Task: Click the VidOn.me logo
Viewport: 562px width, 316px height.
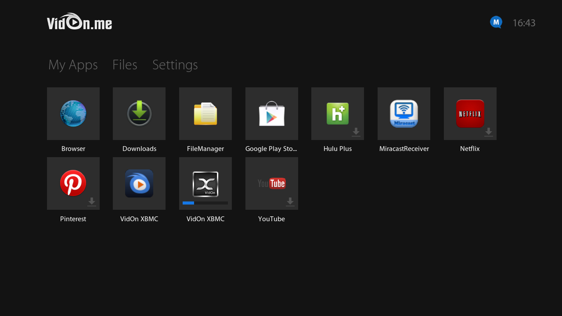Action: click(79, 22)
